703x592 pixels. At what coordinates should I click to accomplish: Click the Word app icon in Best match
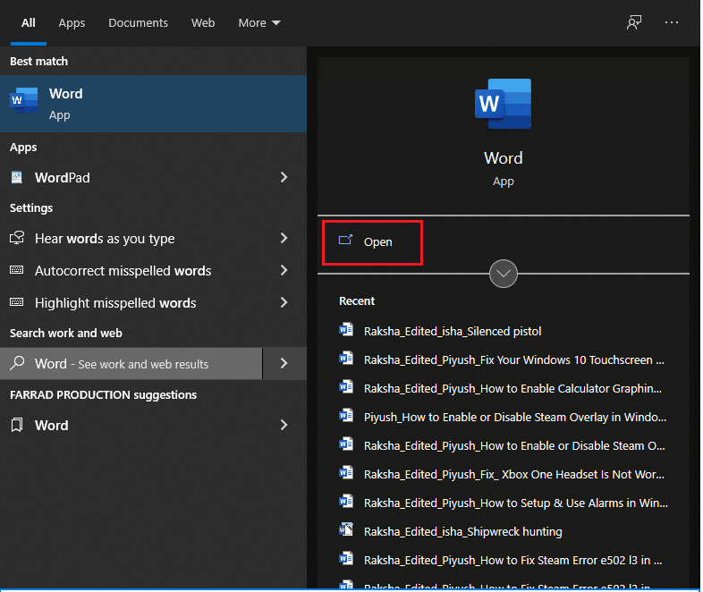pyautogui.click(x=24, y=102)
